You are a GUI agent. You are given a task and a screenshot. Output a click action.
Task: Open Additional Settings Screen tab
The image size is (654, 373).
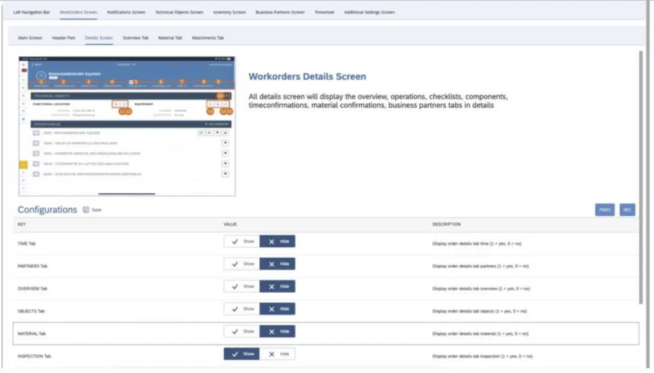coord(369,13)
